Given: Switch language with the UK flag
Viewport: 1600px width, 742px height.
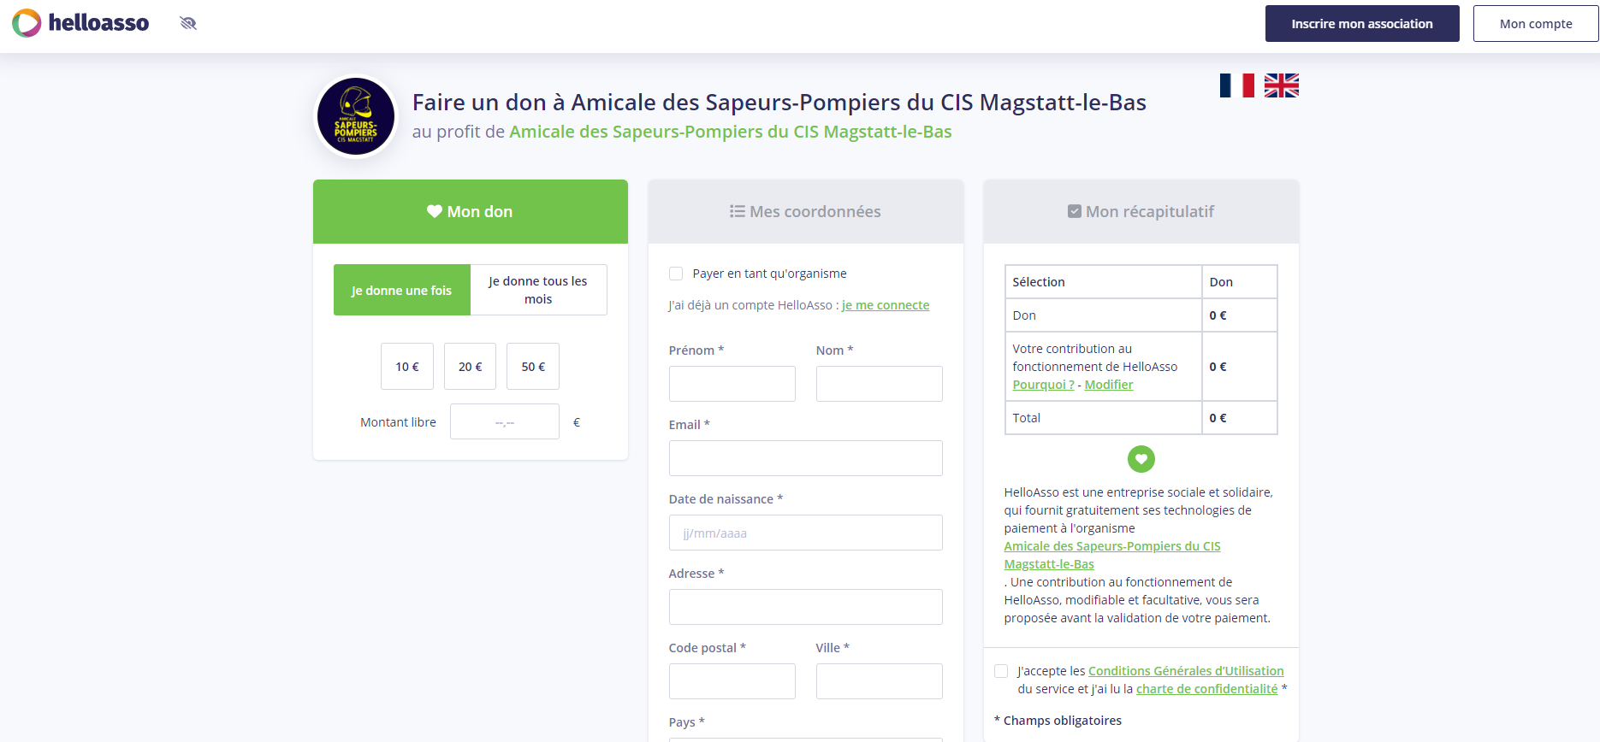Looking at the screenshot, I should (x=1281, y=85).
